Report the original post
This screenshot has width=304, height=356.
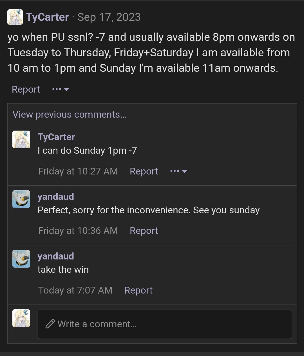pos(26,89)
